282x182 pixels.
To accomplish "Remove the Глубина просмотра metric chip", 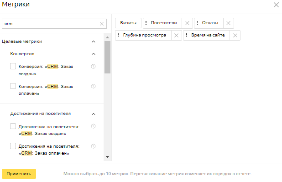I will [x=177, y=35].
